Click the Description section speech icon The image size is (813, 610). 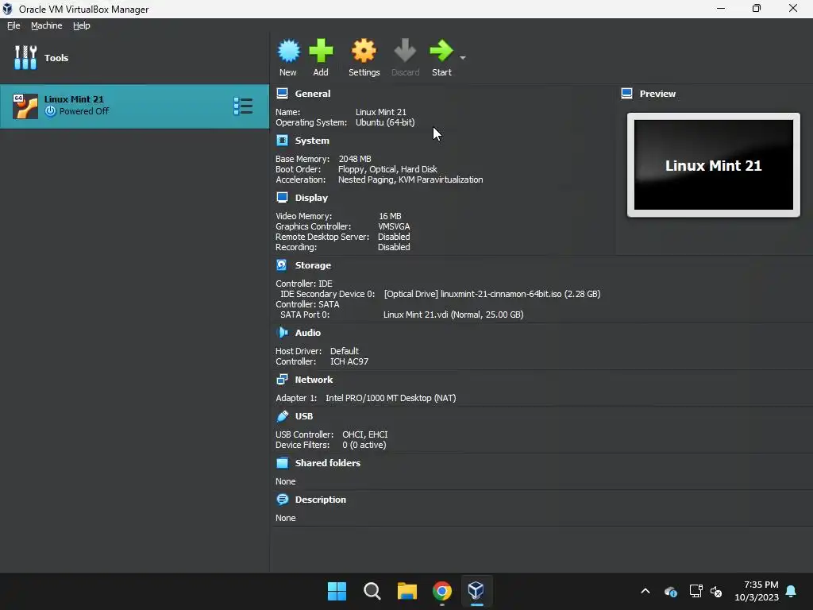pyautogui.click(x=282, y=500)
